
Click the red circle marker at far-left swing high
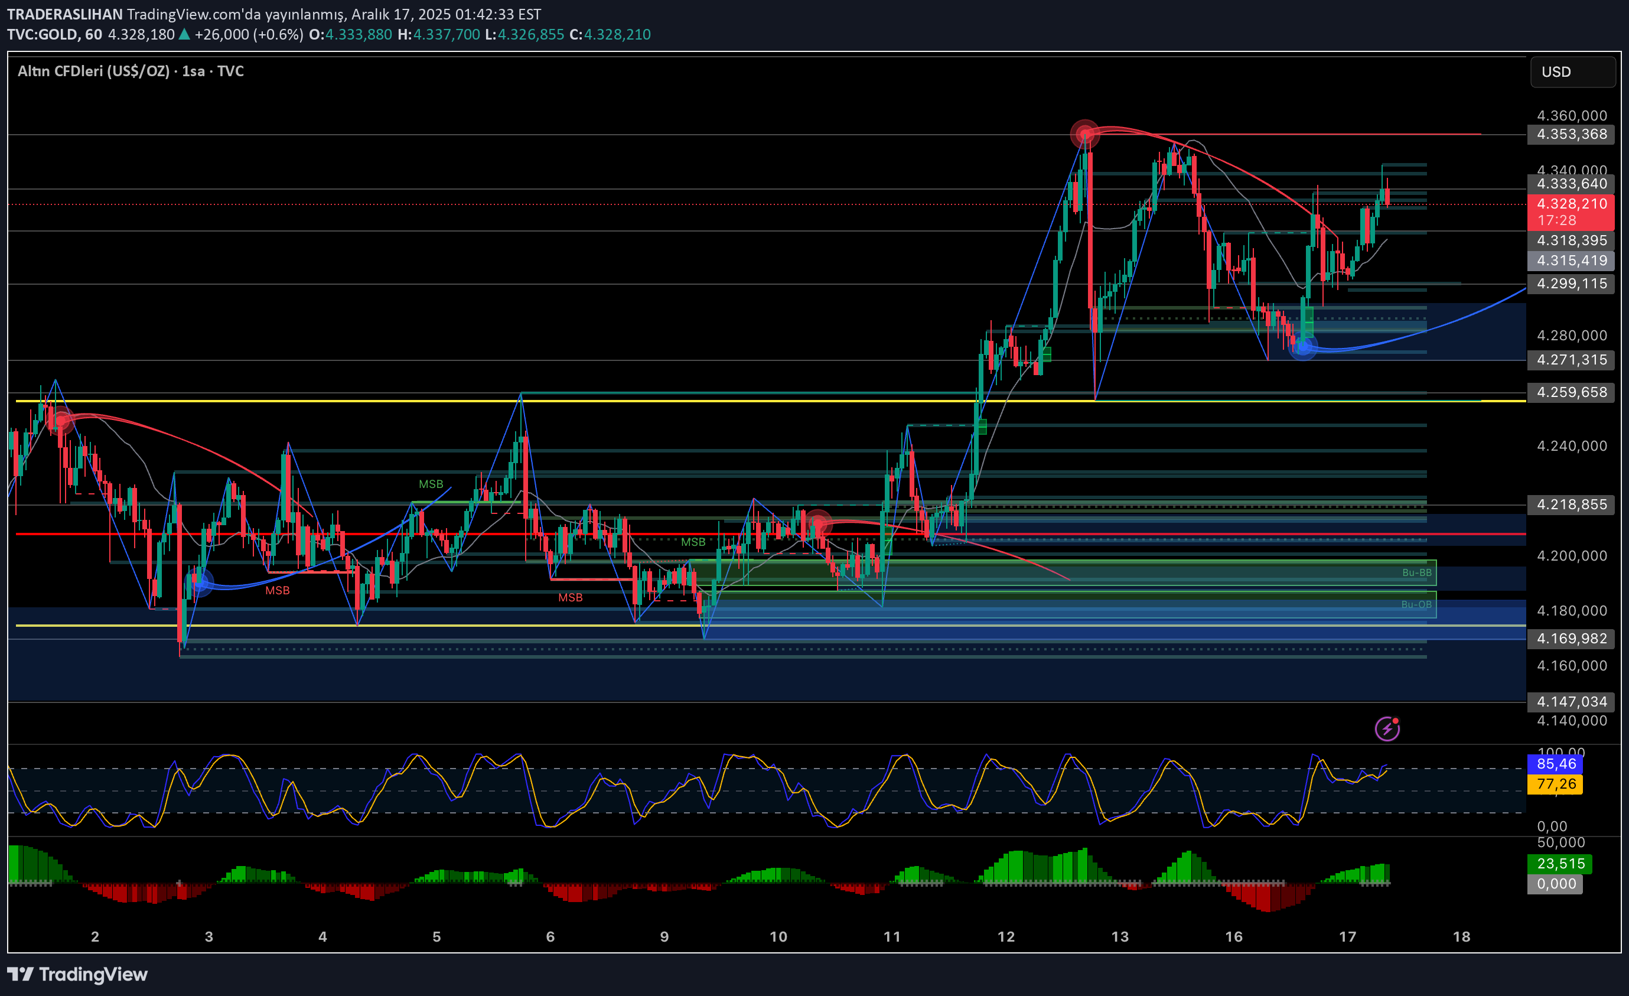(x=61, y=420)
